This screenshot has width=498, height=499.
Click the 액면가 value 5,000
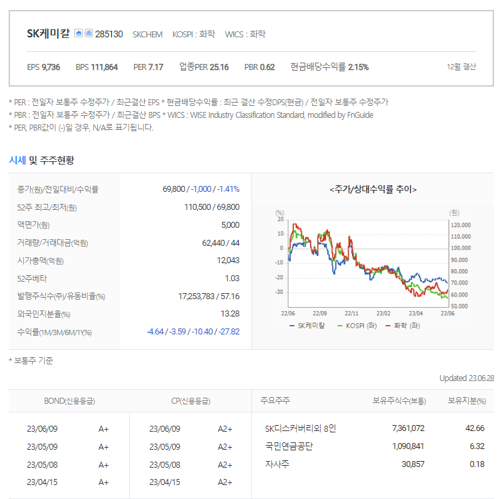tap(230, 225)
